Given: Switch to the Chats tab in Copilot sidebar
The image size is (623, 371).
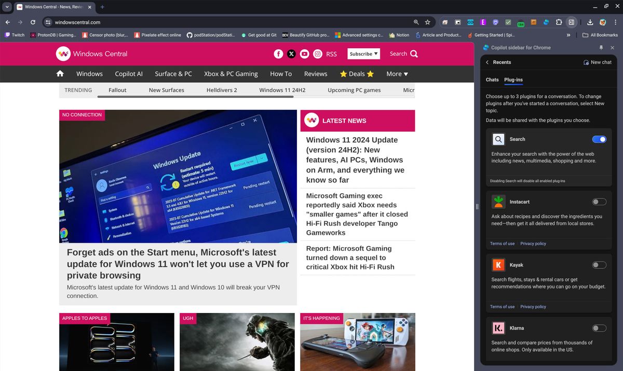Looking at the screenshot, I should click(492, 79).
